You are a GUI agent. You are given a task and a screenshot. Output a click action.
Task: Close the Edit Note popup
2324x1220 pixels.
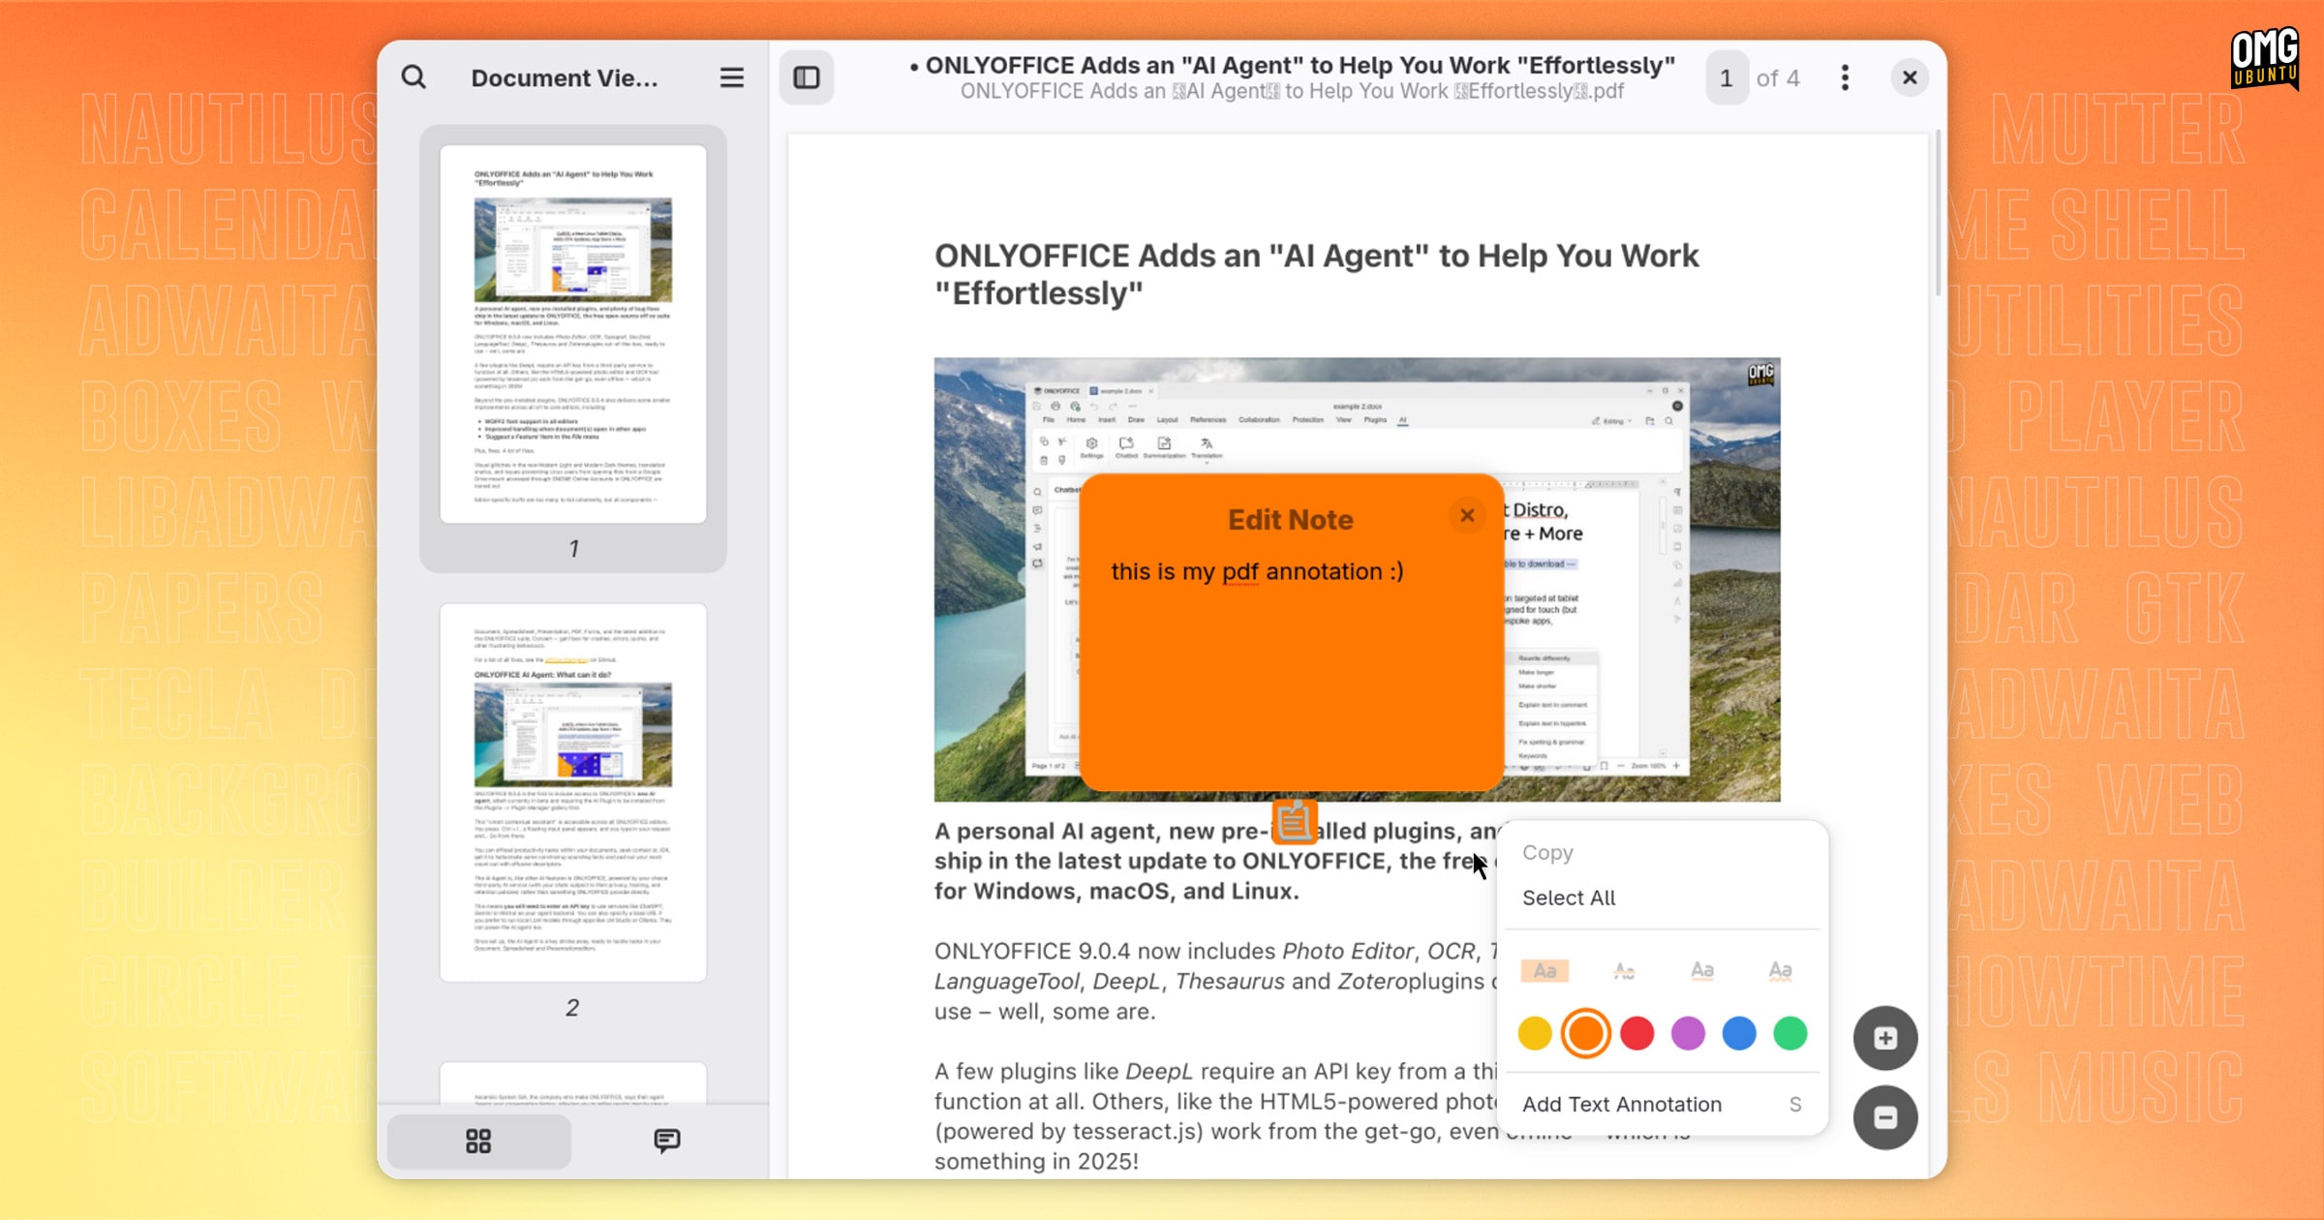1467,516
